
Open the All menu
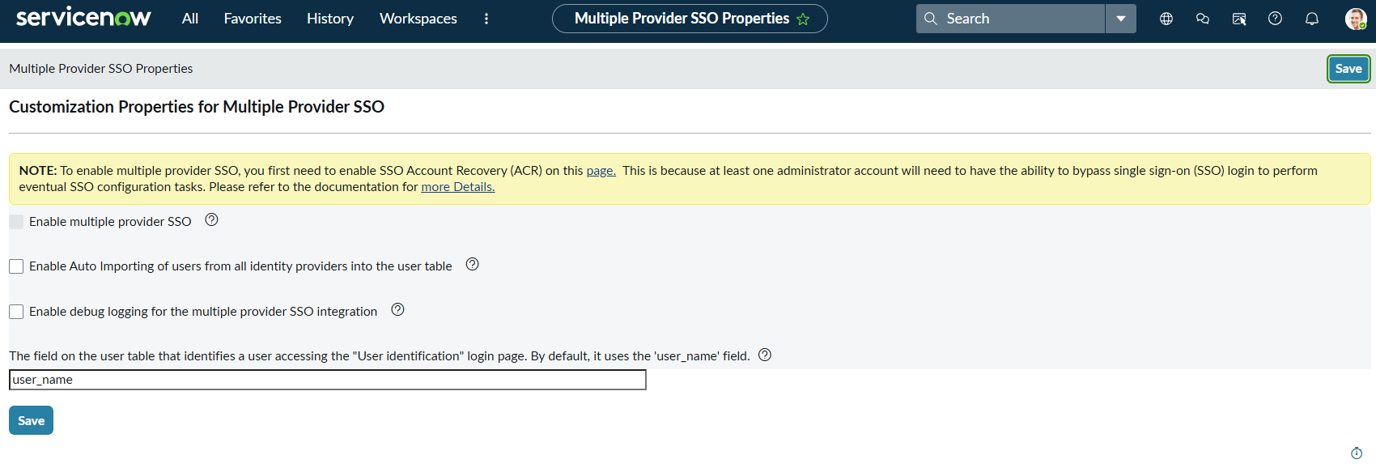point(190,19)
